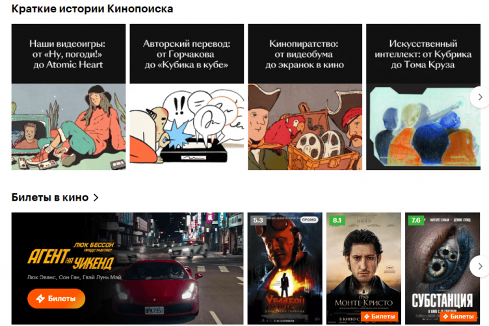Viewport: 489px width, 326px height.
Task: Click the Билеты в кино heading link
Action: (50, 197)
